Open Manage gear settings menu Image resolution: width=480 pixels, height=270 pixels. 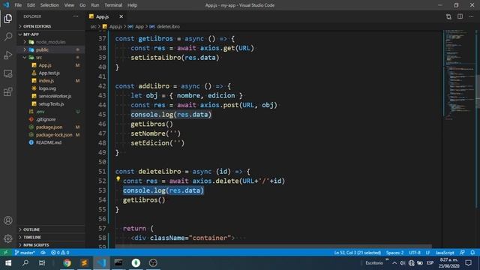click(x=8, y=238)
